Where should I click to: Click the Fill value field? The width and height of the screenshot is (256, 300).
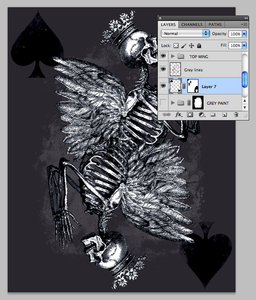[x=235, y=45]
